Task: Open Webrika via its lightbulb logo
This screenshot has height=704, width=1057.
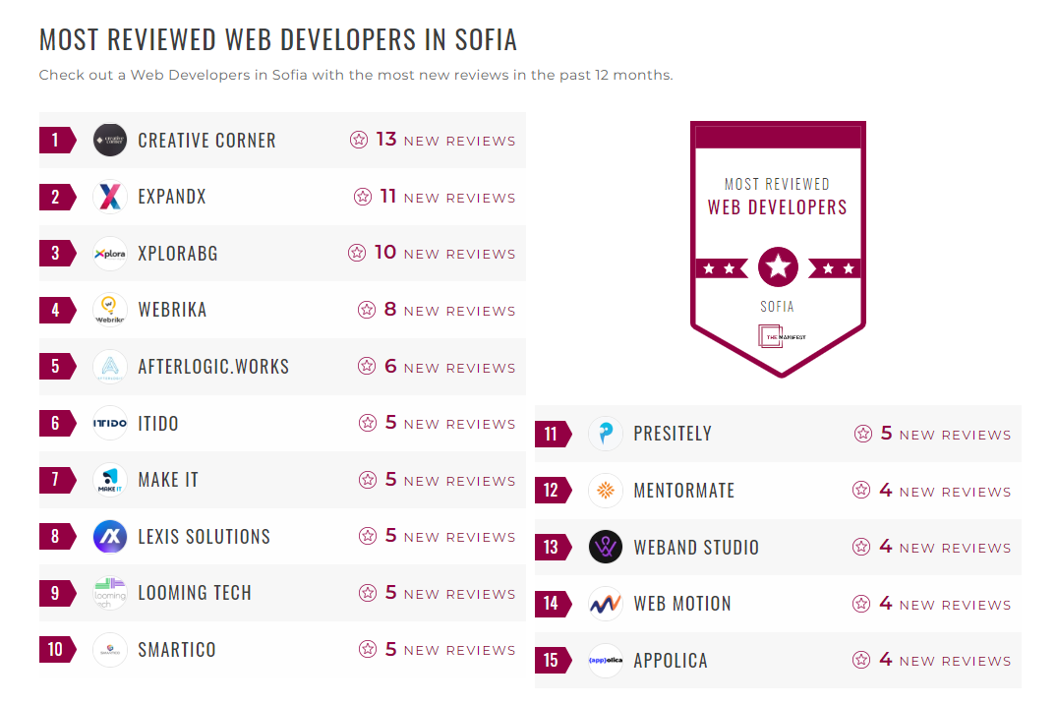Action: pos(110,310)
